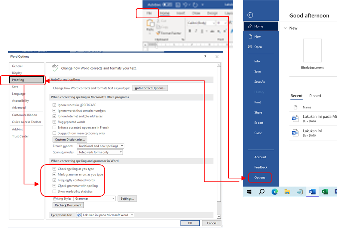The image size is (337, 228).
Task: Click the Paste icon in the ribbon
Action: pos(150,23)
